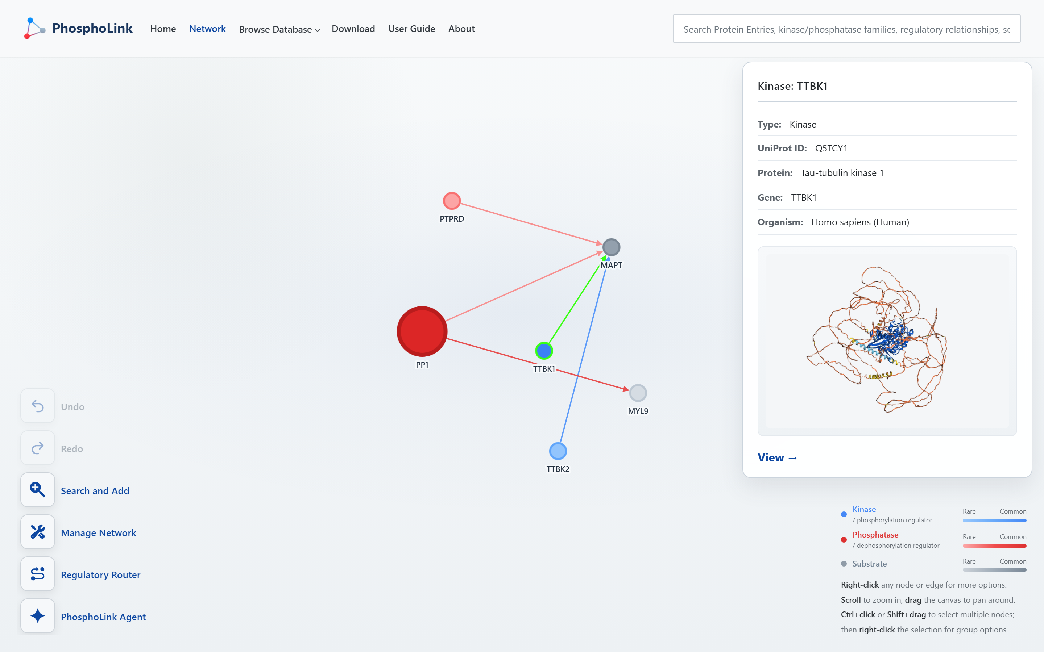Click the Phosphatase rare-to-common gradient bar
This screenshot has width=1044, height=652.
[994, 546]
